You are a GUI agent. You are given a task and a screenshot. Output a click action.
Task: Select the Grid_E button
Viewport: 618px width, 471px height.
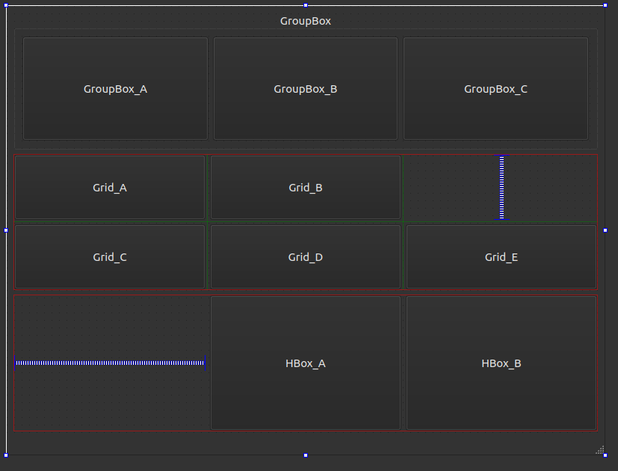501,256
